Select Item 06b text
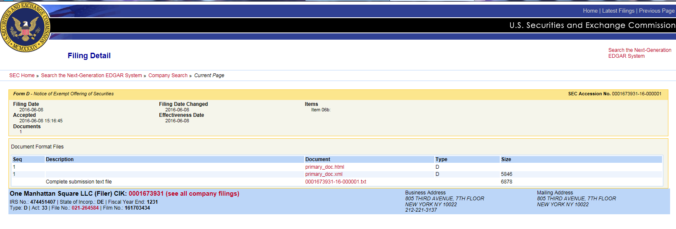 321,110
